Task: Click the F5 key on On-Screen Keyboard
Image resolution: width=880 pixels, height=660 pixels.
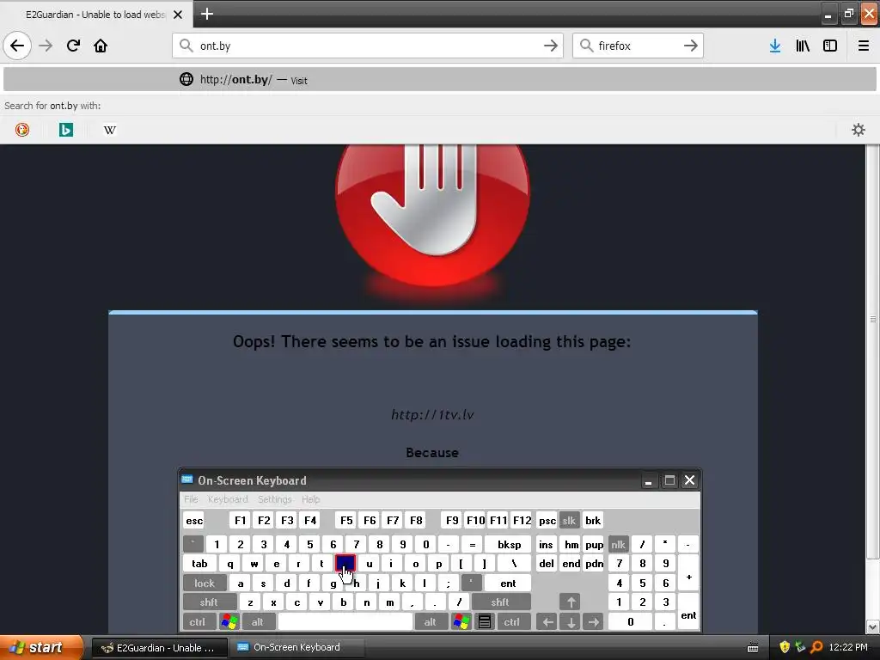Action: 346,520
